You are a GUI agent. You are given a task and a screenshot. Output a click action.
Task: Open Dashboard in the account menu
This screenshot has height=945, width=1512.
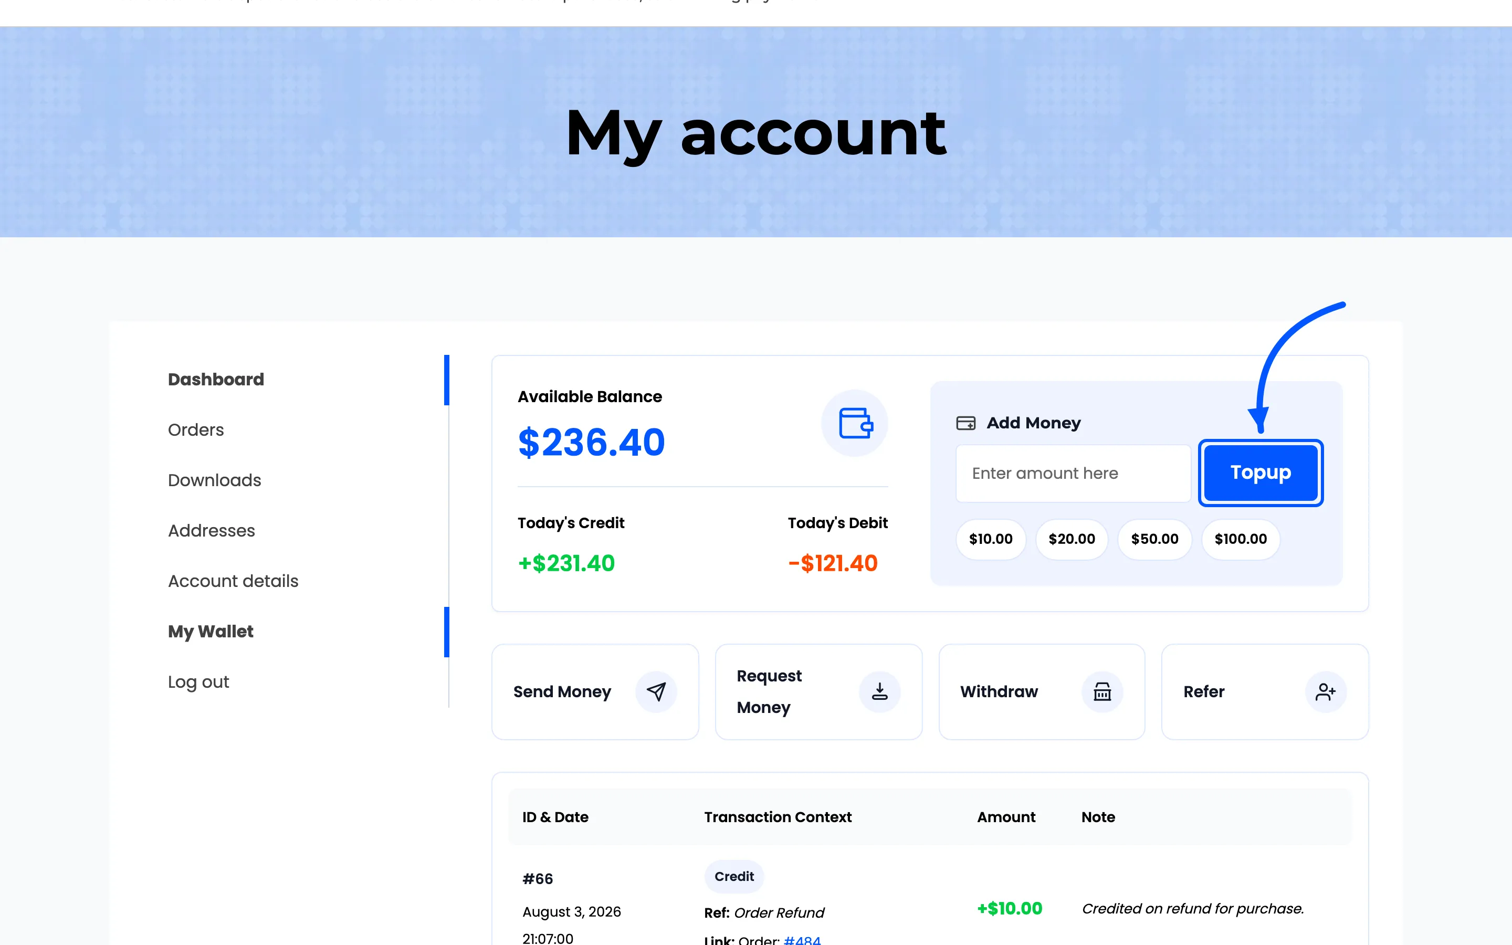(x=216, y=380)
